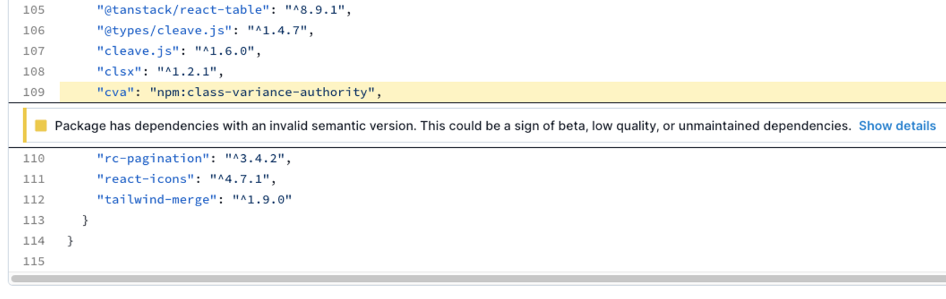Select line number 115

click(x=34, y=261)
